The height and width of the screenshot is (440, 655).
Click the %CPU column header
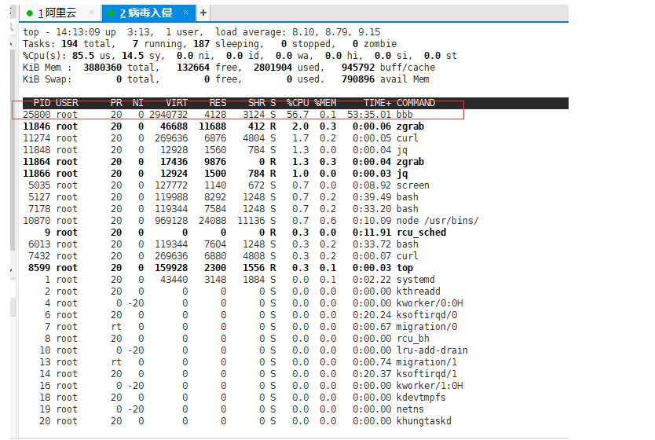click(x=298, y=103)
